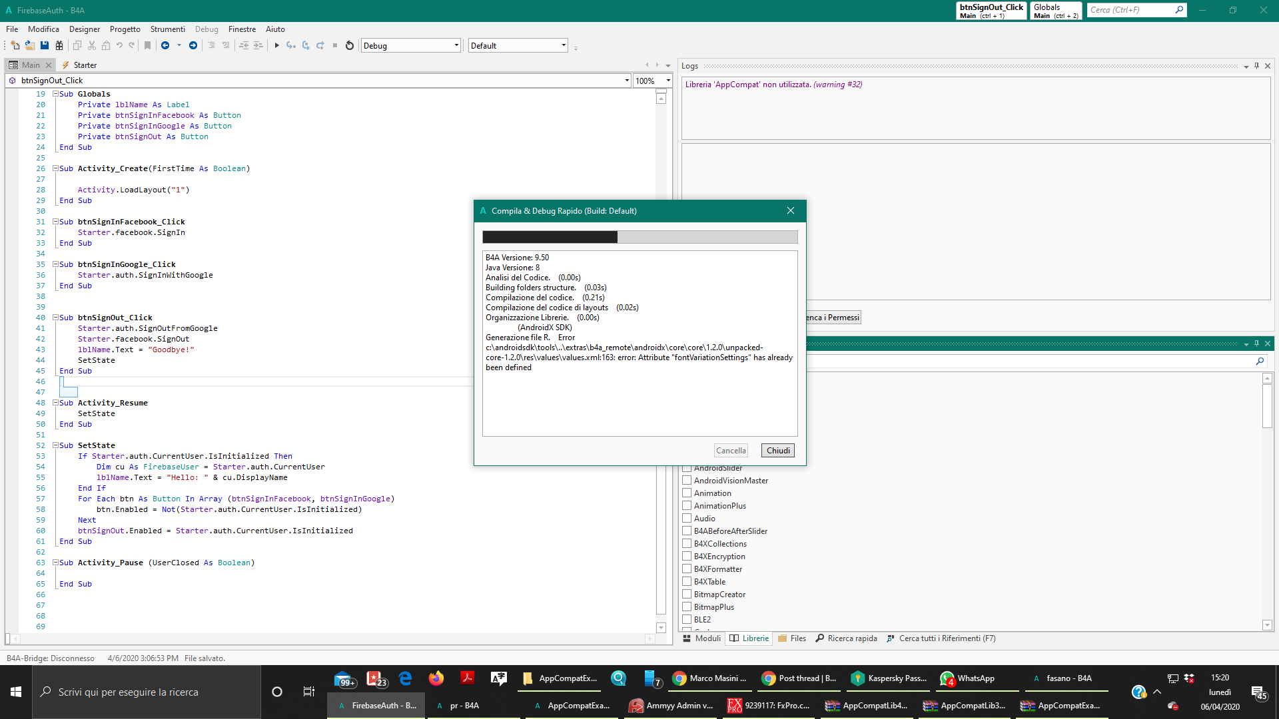This screenshot has width=1279, height=719.
Task: Click the compile progress bar
Action: pos(639,237)
